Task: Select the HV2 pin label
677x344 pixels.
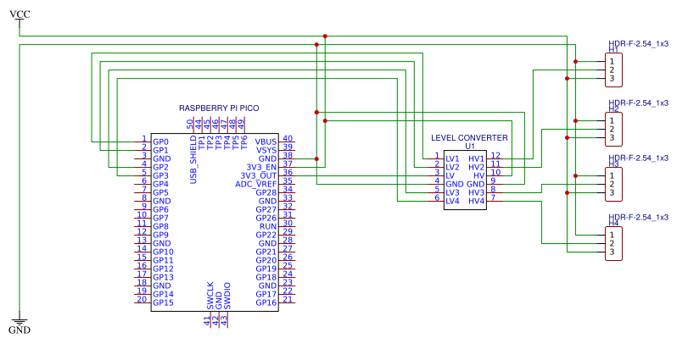Action: (477, 167)
